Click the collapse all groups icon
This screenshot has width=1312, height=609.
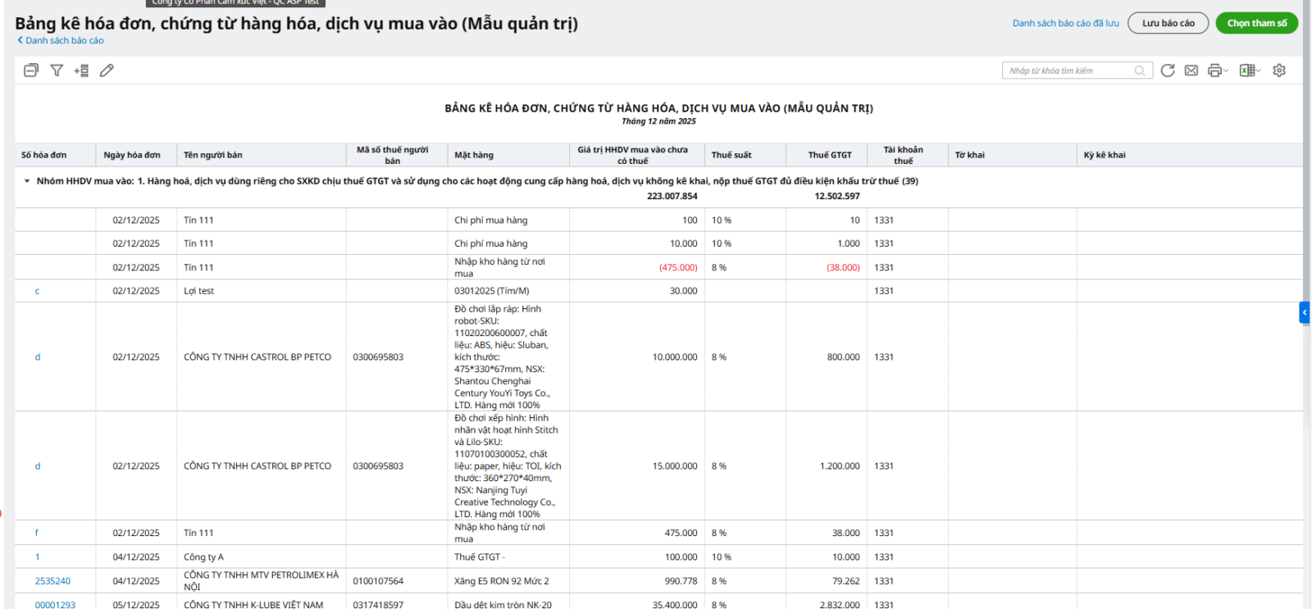(31, 70)
